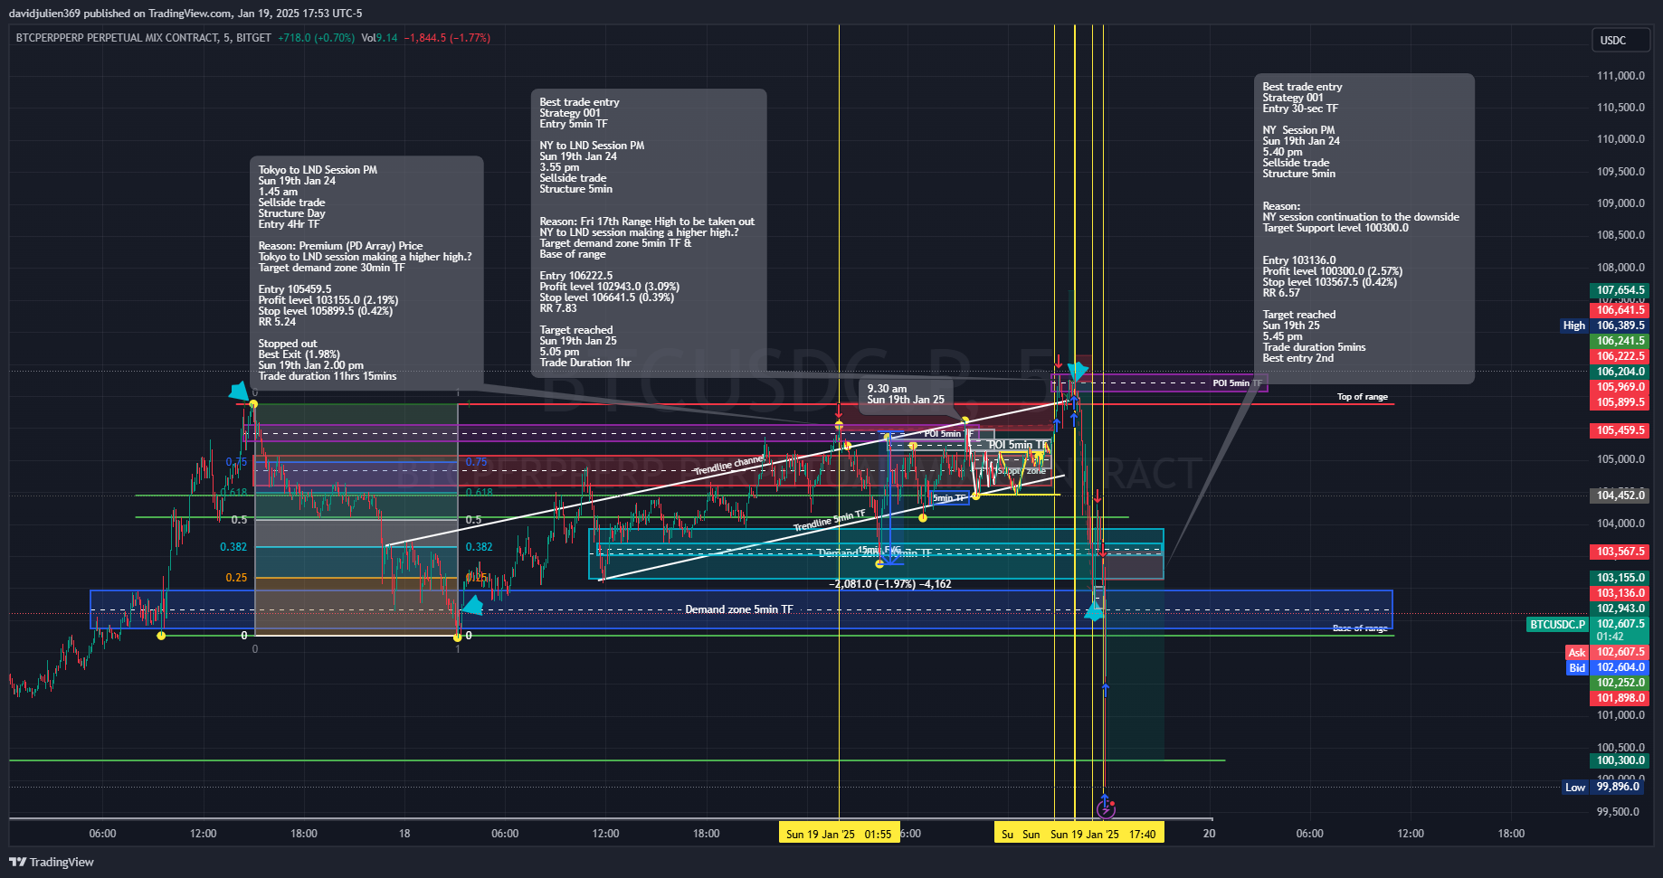The height and width of the screenshot is (878, 1663).
Task: Select the BTCUSDC.P symbol price tag
Action: [x=1557, y=625]
